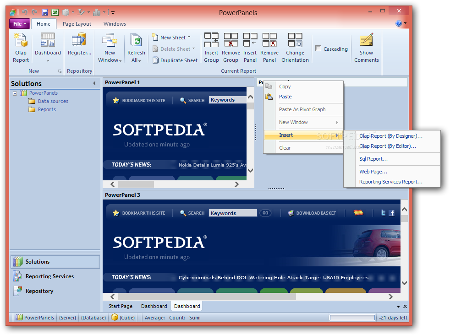Open the Reporting Services section

[55, 276]
